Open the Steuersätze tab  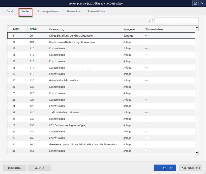tap(73, 11)
